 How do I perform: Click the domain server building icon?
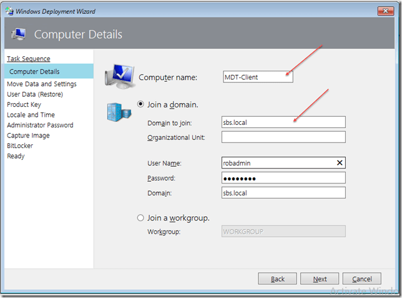tap(118, 110)
